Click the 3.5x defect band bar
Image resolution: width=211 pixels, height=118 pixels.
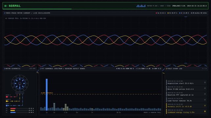click(66, 107)
